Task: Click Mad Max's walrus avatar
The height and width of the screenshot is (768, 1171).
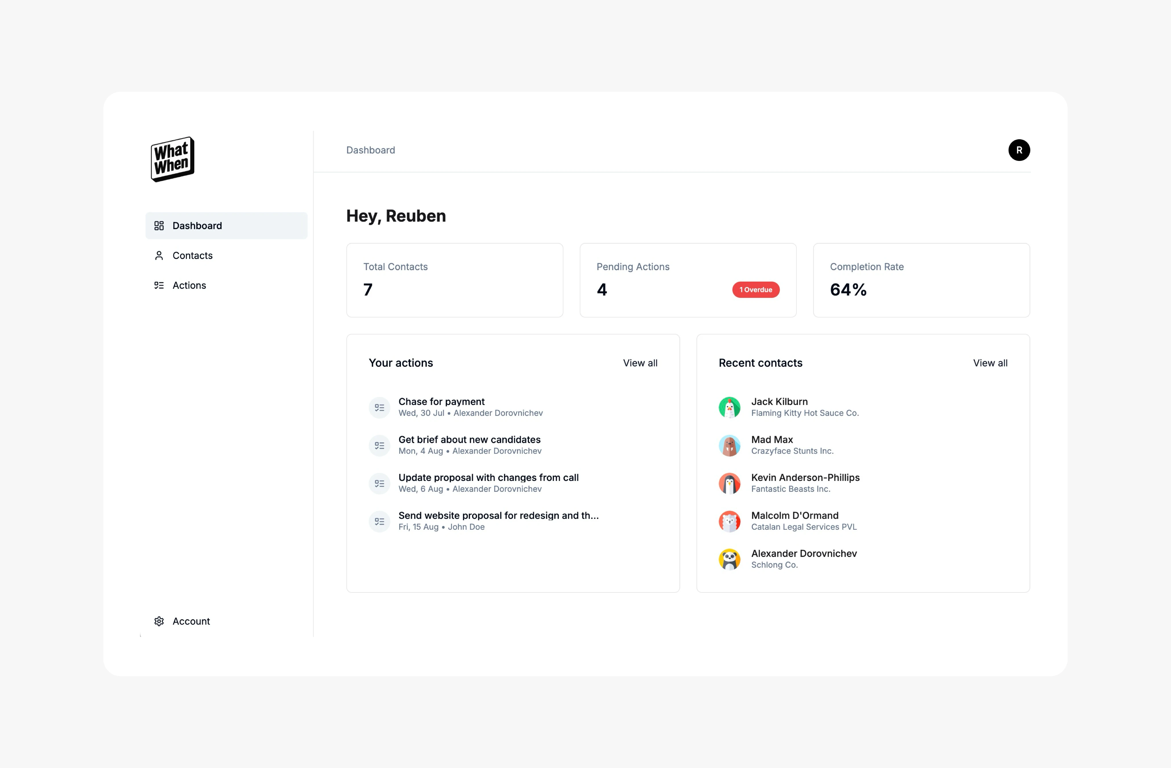Action: click(729, 445)
